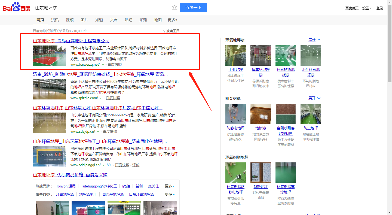
Task: Expand dropdown arrow after www.baiweizq.net
Action: coord(103,65)
